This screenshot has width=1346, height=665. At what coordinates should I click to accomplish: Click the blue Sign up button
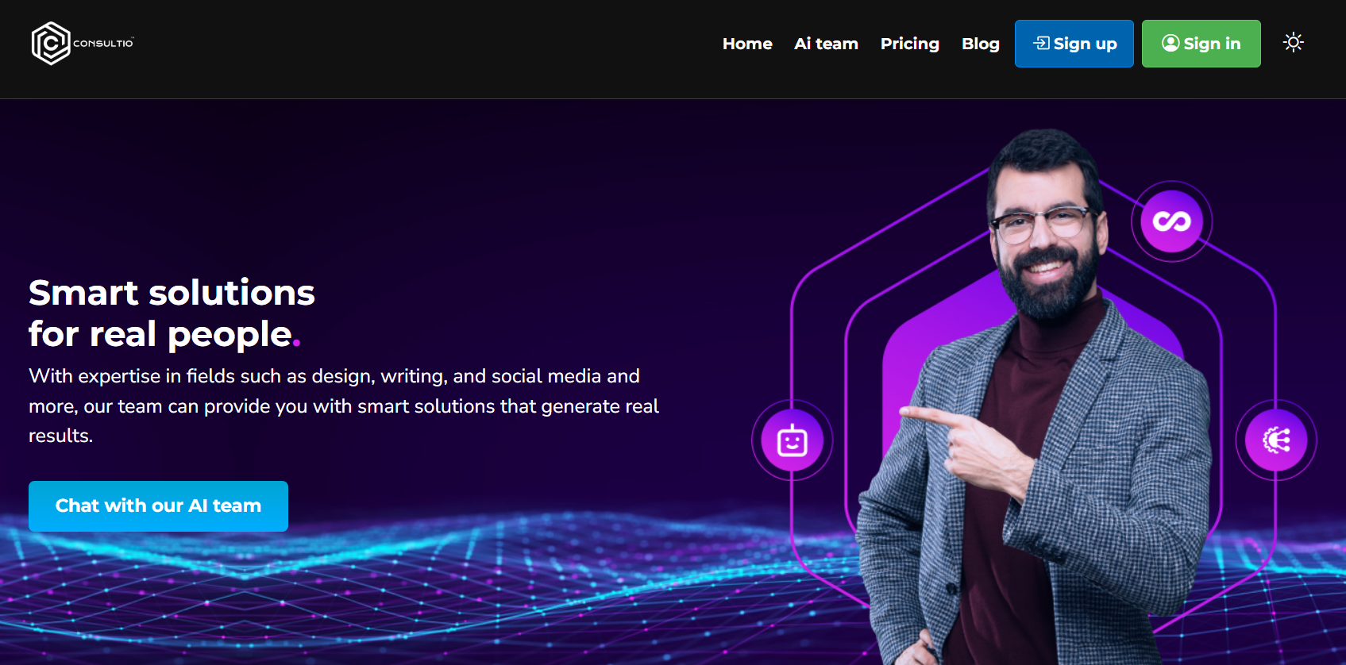(1074, 44)
